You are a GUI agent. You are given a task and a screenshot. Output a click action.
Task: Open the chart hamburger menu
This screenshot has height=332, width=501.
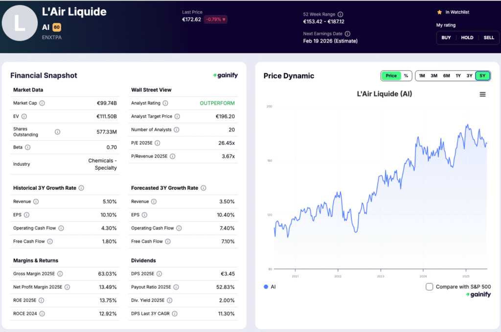(x=482, y=93)
